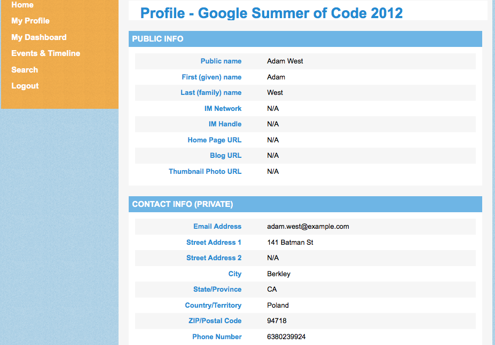Click the Country/Territory label
Image resolution: width=495 pixels, height=345 pixels.
(213, 305)
